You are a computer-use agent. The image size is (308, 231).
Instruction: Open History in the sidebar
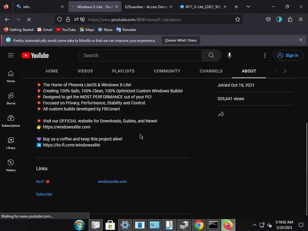[11, 165]
